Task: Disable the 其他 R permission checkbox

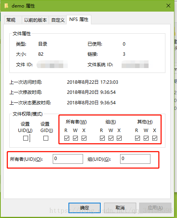Action: 137,138
